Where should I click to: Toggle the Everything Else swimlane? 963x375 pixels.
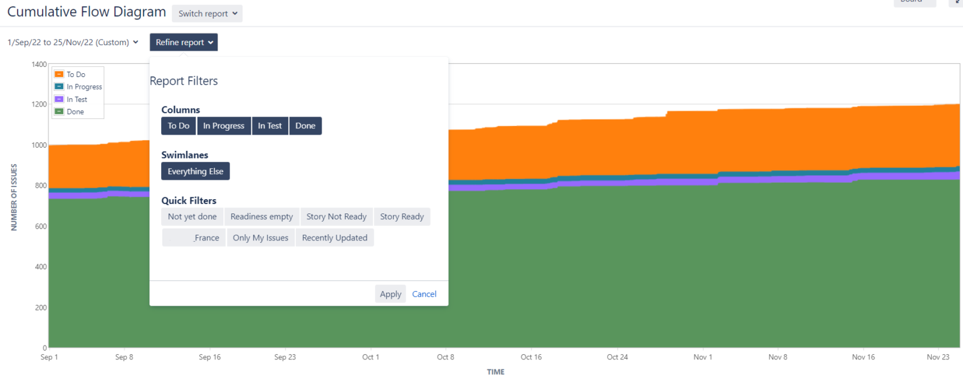pos(195,170)
